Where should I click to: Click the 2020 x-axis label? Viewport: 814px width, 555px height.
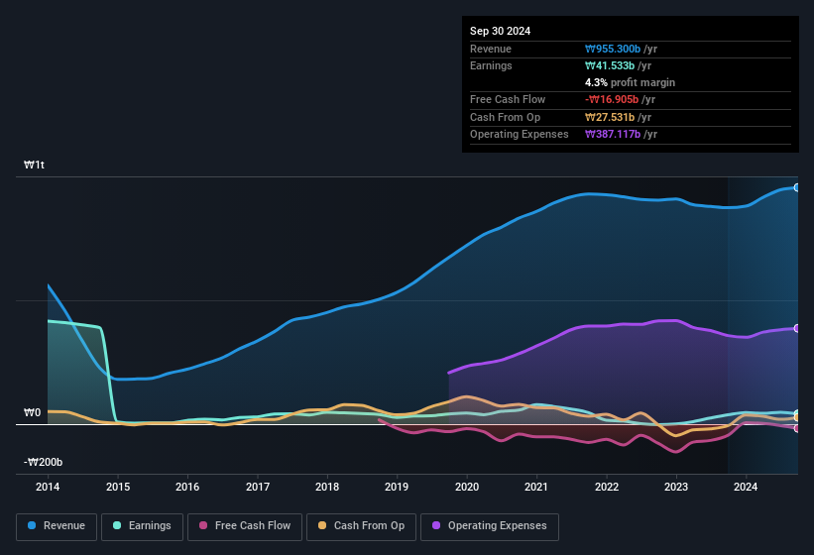pyautogui.click(x=467, y=487)
